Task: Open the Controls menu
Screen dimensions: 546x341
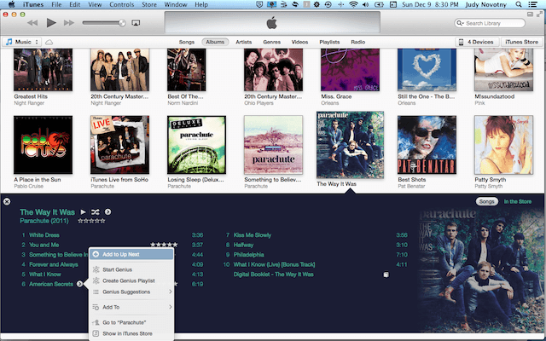Action: (x=121, y=4)
